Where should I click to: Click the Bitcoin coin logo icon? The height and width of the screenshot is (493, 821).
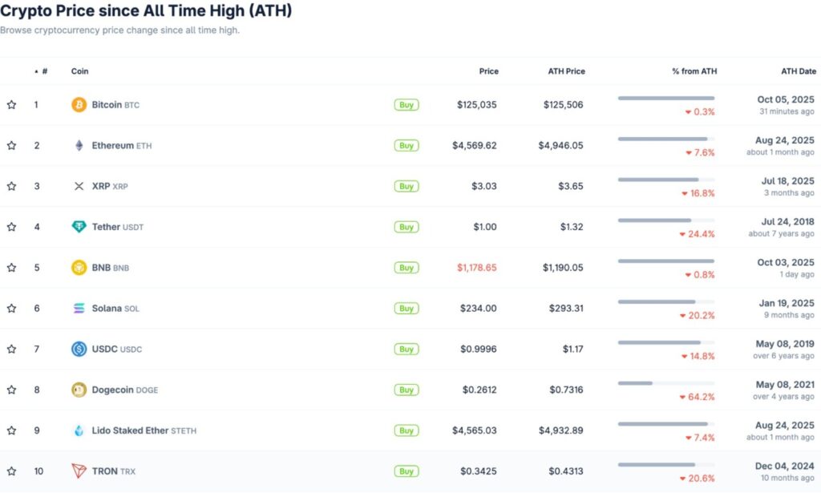point(79,105)
